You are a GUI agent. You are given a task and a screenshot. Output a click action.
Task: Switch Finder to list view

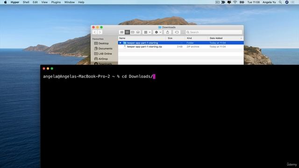[x=127, y=32]
